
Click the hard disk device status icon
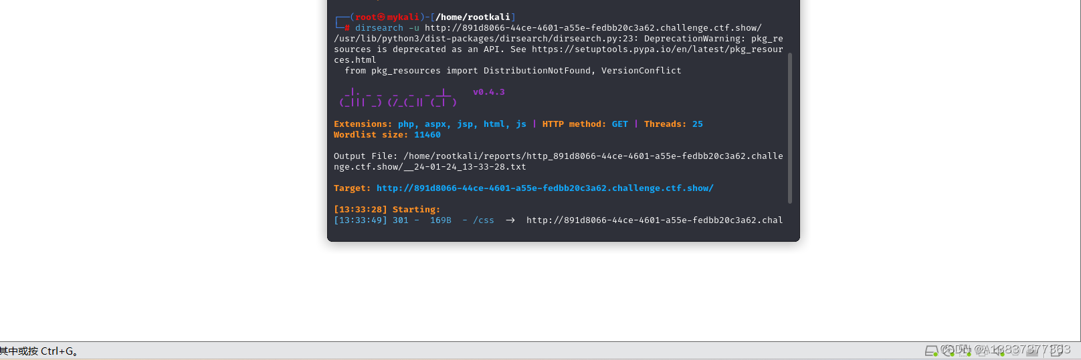pos(931,351)
